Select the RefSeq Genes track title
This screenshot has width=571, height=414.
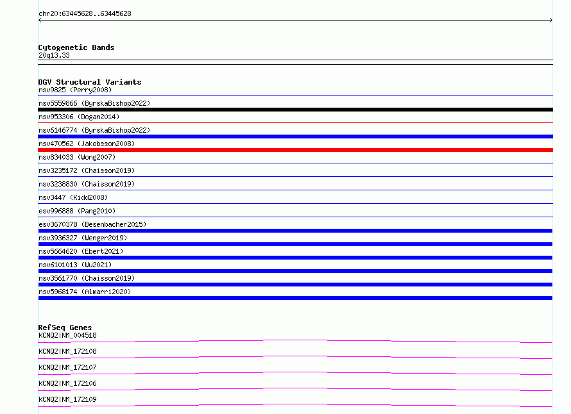(x=65, y=327)
